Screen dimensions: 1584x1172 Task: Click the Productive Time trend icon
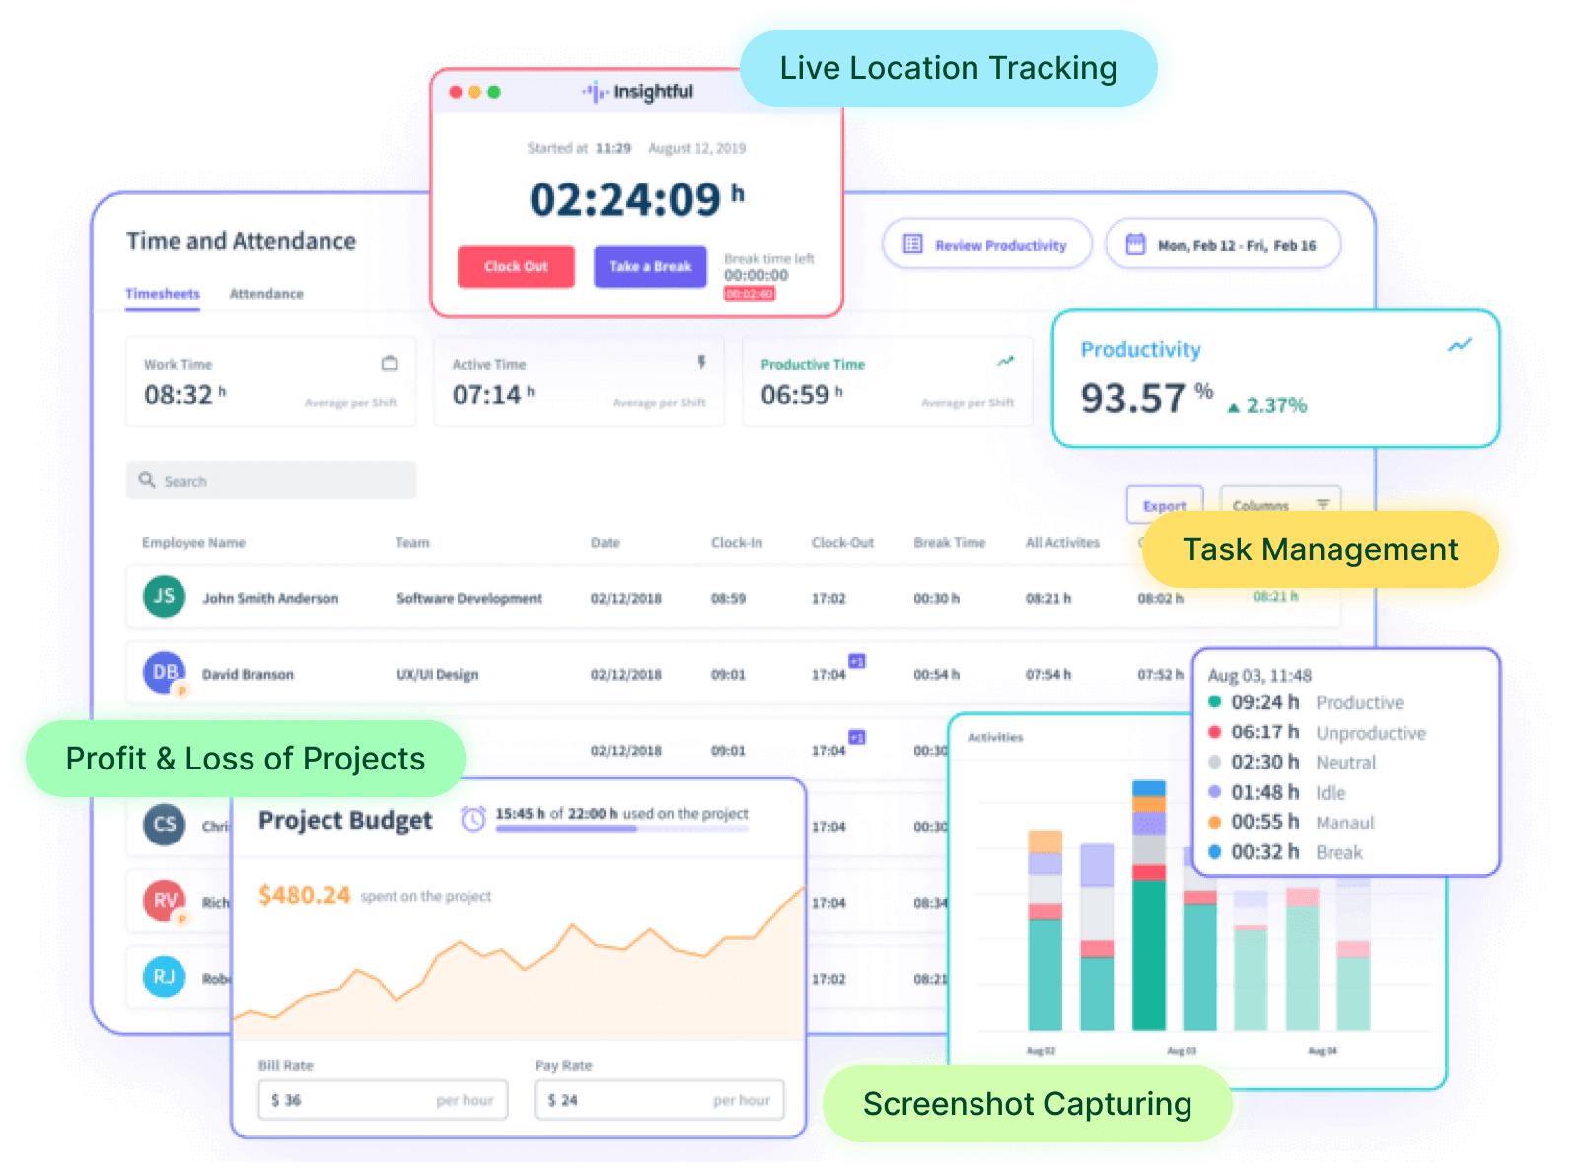[x=1005, y=361]
